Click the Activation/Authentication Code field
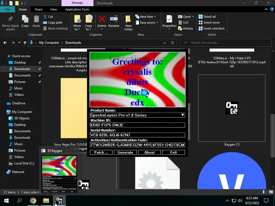Viewport: 275px width, 206px height. click(x=137, y=145)
